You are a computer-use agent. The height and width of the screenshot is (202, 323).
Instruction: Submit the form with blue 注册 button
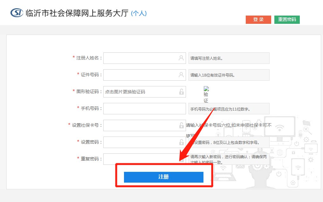163,177
